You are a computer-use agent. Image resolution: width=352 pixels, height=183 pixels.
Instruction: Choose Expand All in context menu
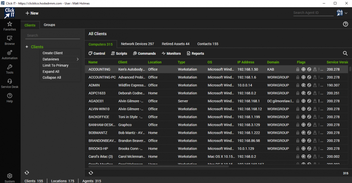[x=51, y=71]
